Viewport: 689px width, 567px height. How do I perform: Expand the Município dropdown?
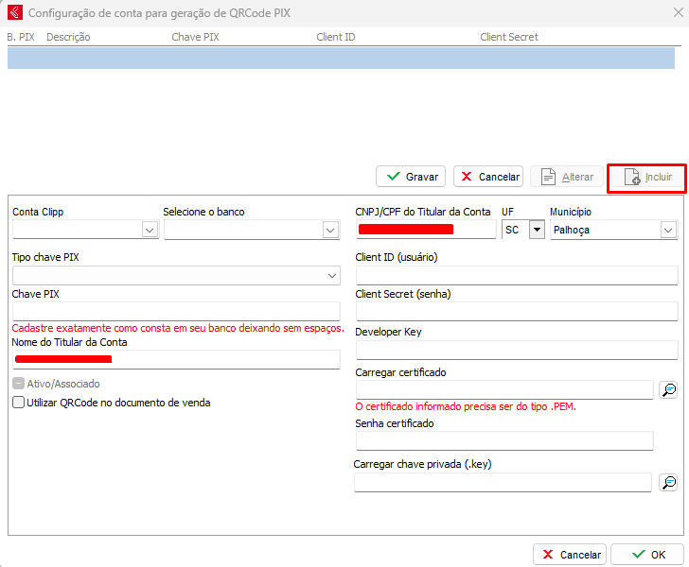pyautogui.click(x=667, y=230)
